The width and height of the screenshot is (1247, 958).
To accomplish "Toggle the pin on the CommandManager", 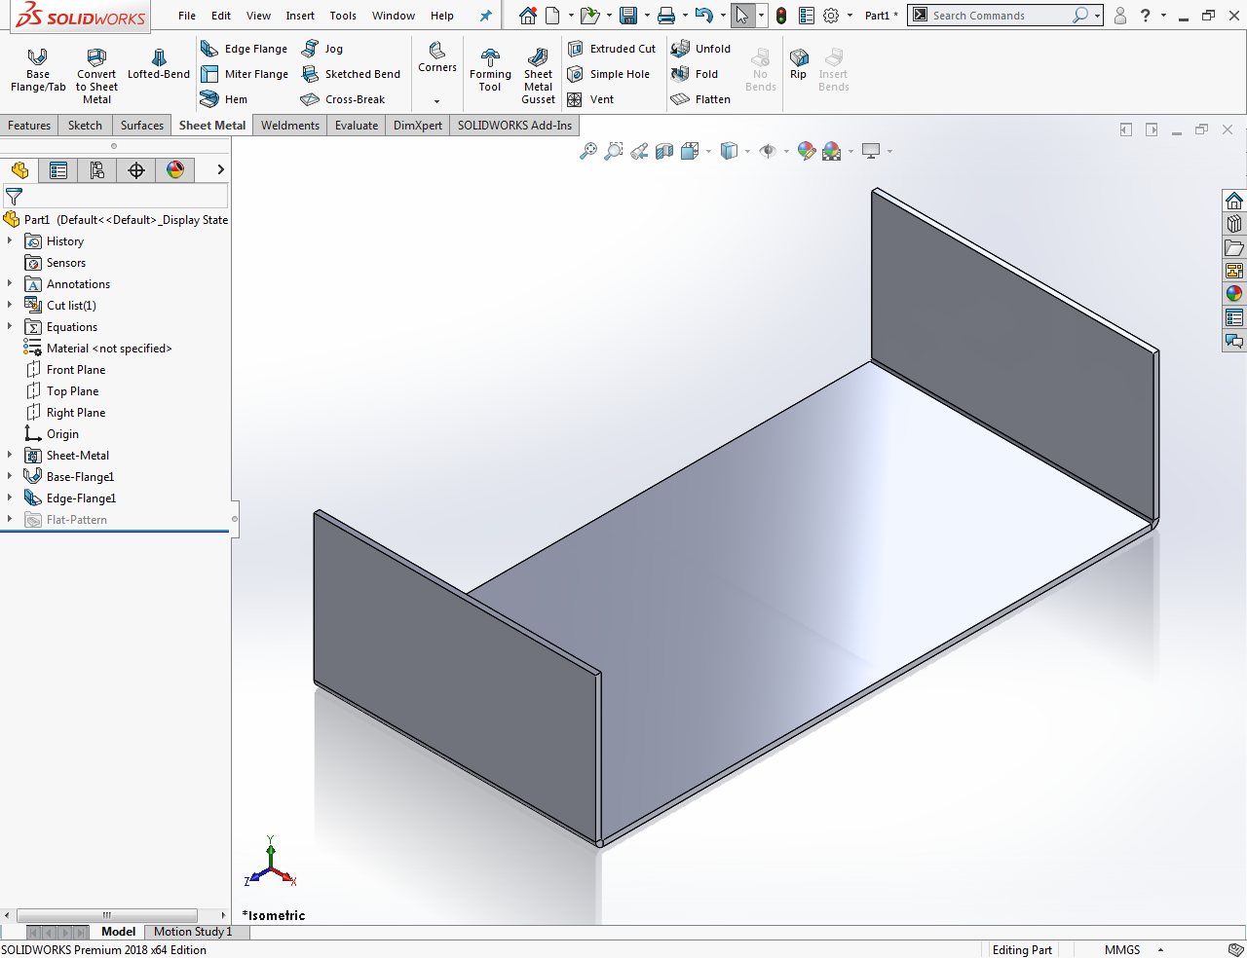I will [485, 15].
